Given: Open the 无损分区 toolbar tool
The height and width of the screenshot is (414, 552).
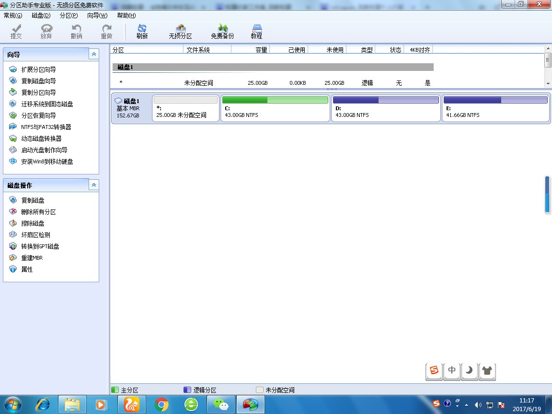Looking at the screenshot, I should pyautogui.click(x=180, y=32).
